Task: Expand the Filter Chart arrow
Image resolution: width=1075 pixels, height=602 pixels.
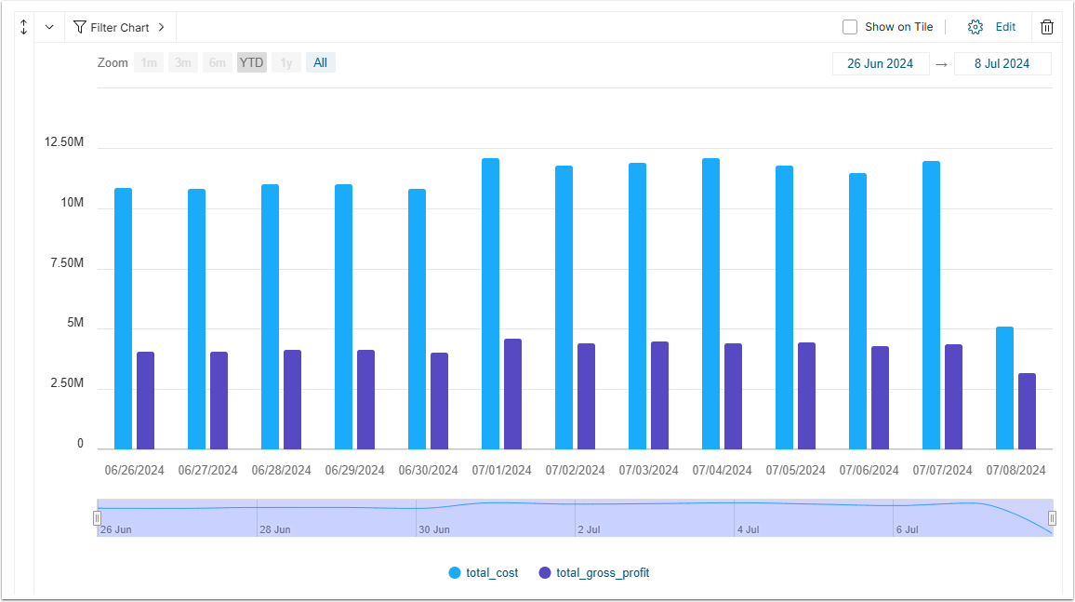Action: (x=161, y=27)
